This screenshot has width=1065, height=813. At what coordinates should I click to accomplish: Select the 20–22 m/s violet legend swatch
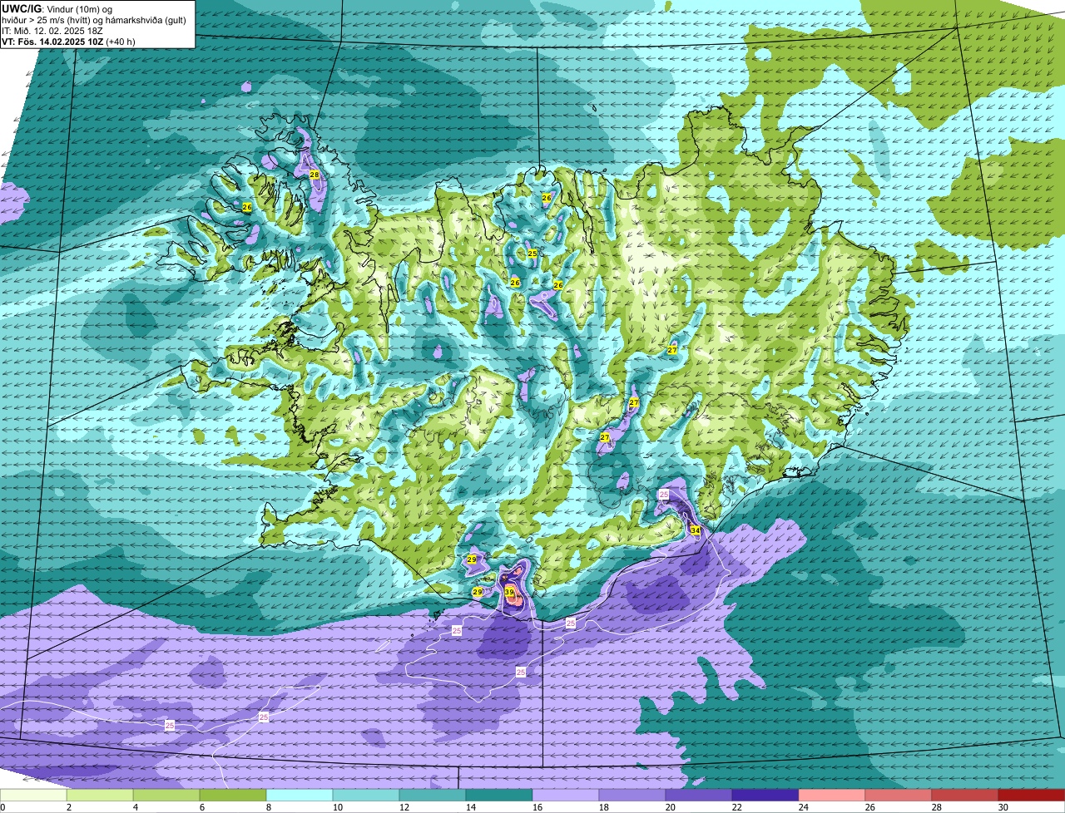click(x=699, y=796)
